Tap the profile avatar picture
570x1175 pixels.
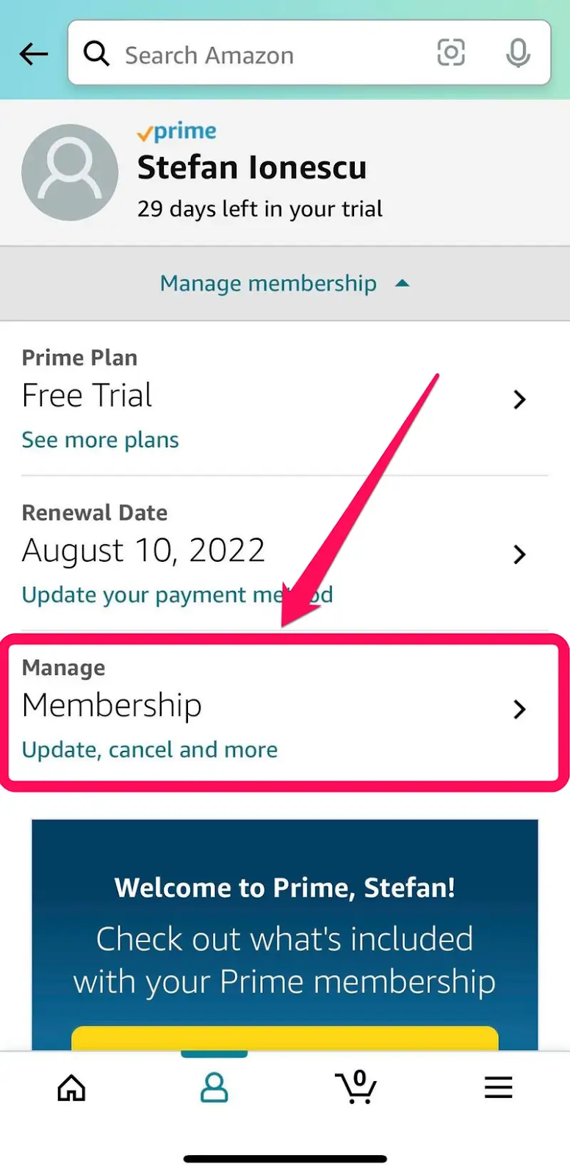[70, 173]
